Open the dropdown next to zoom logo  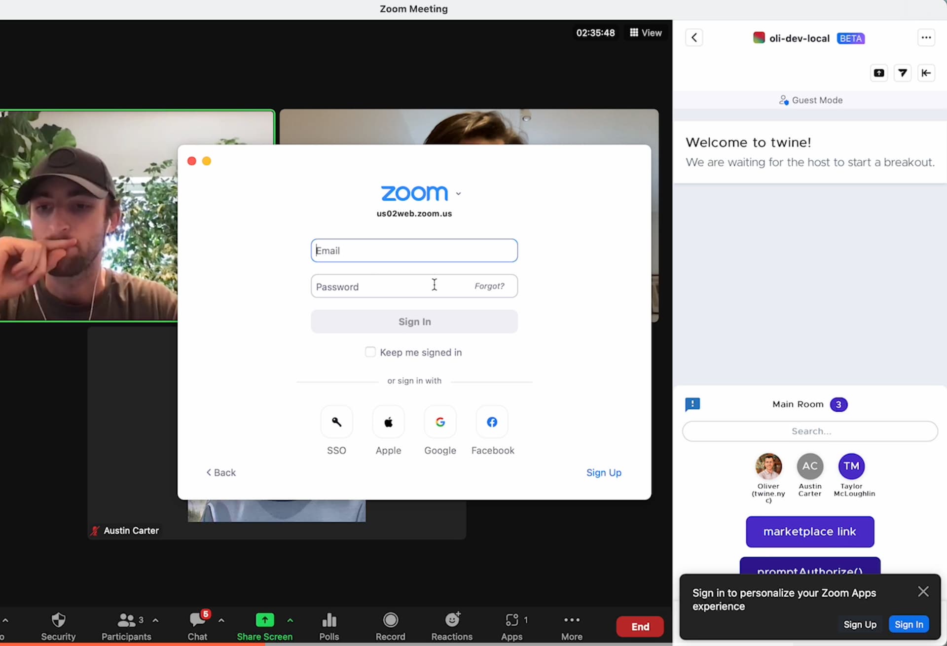point(458,194)
